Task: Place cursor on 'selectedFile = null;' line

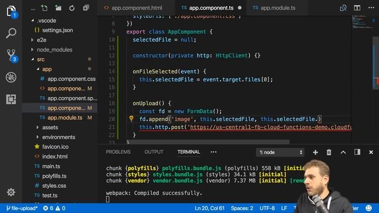Action: [x=165, y=40]
